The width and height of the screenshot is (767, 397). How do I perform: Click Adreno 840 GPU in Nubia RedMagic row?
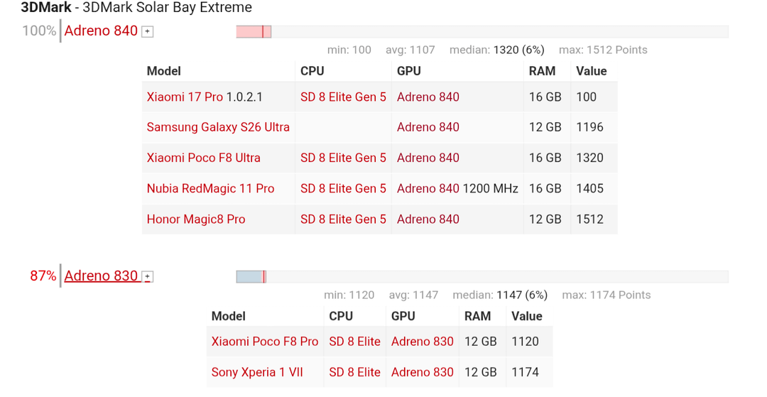(x=428, y=188)
